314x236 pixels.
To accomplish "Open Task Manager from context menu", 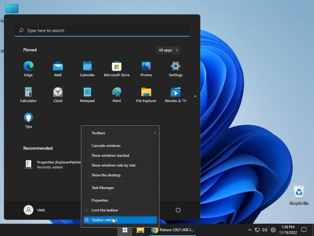I will [x=120, y=188].
